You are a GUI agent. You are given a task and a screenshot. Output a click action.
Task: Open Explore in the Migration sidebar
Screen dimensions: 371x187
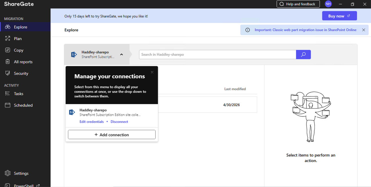tap(25, 27)
